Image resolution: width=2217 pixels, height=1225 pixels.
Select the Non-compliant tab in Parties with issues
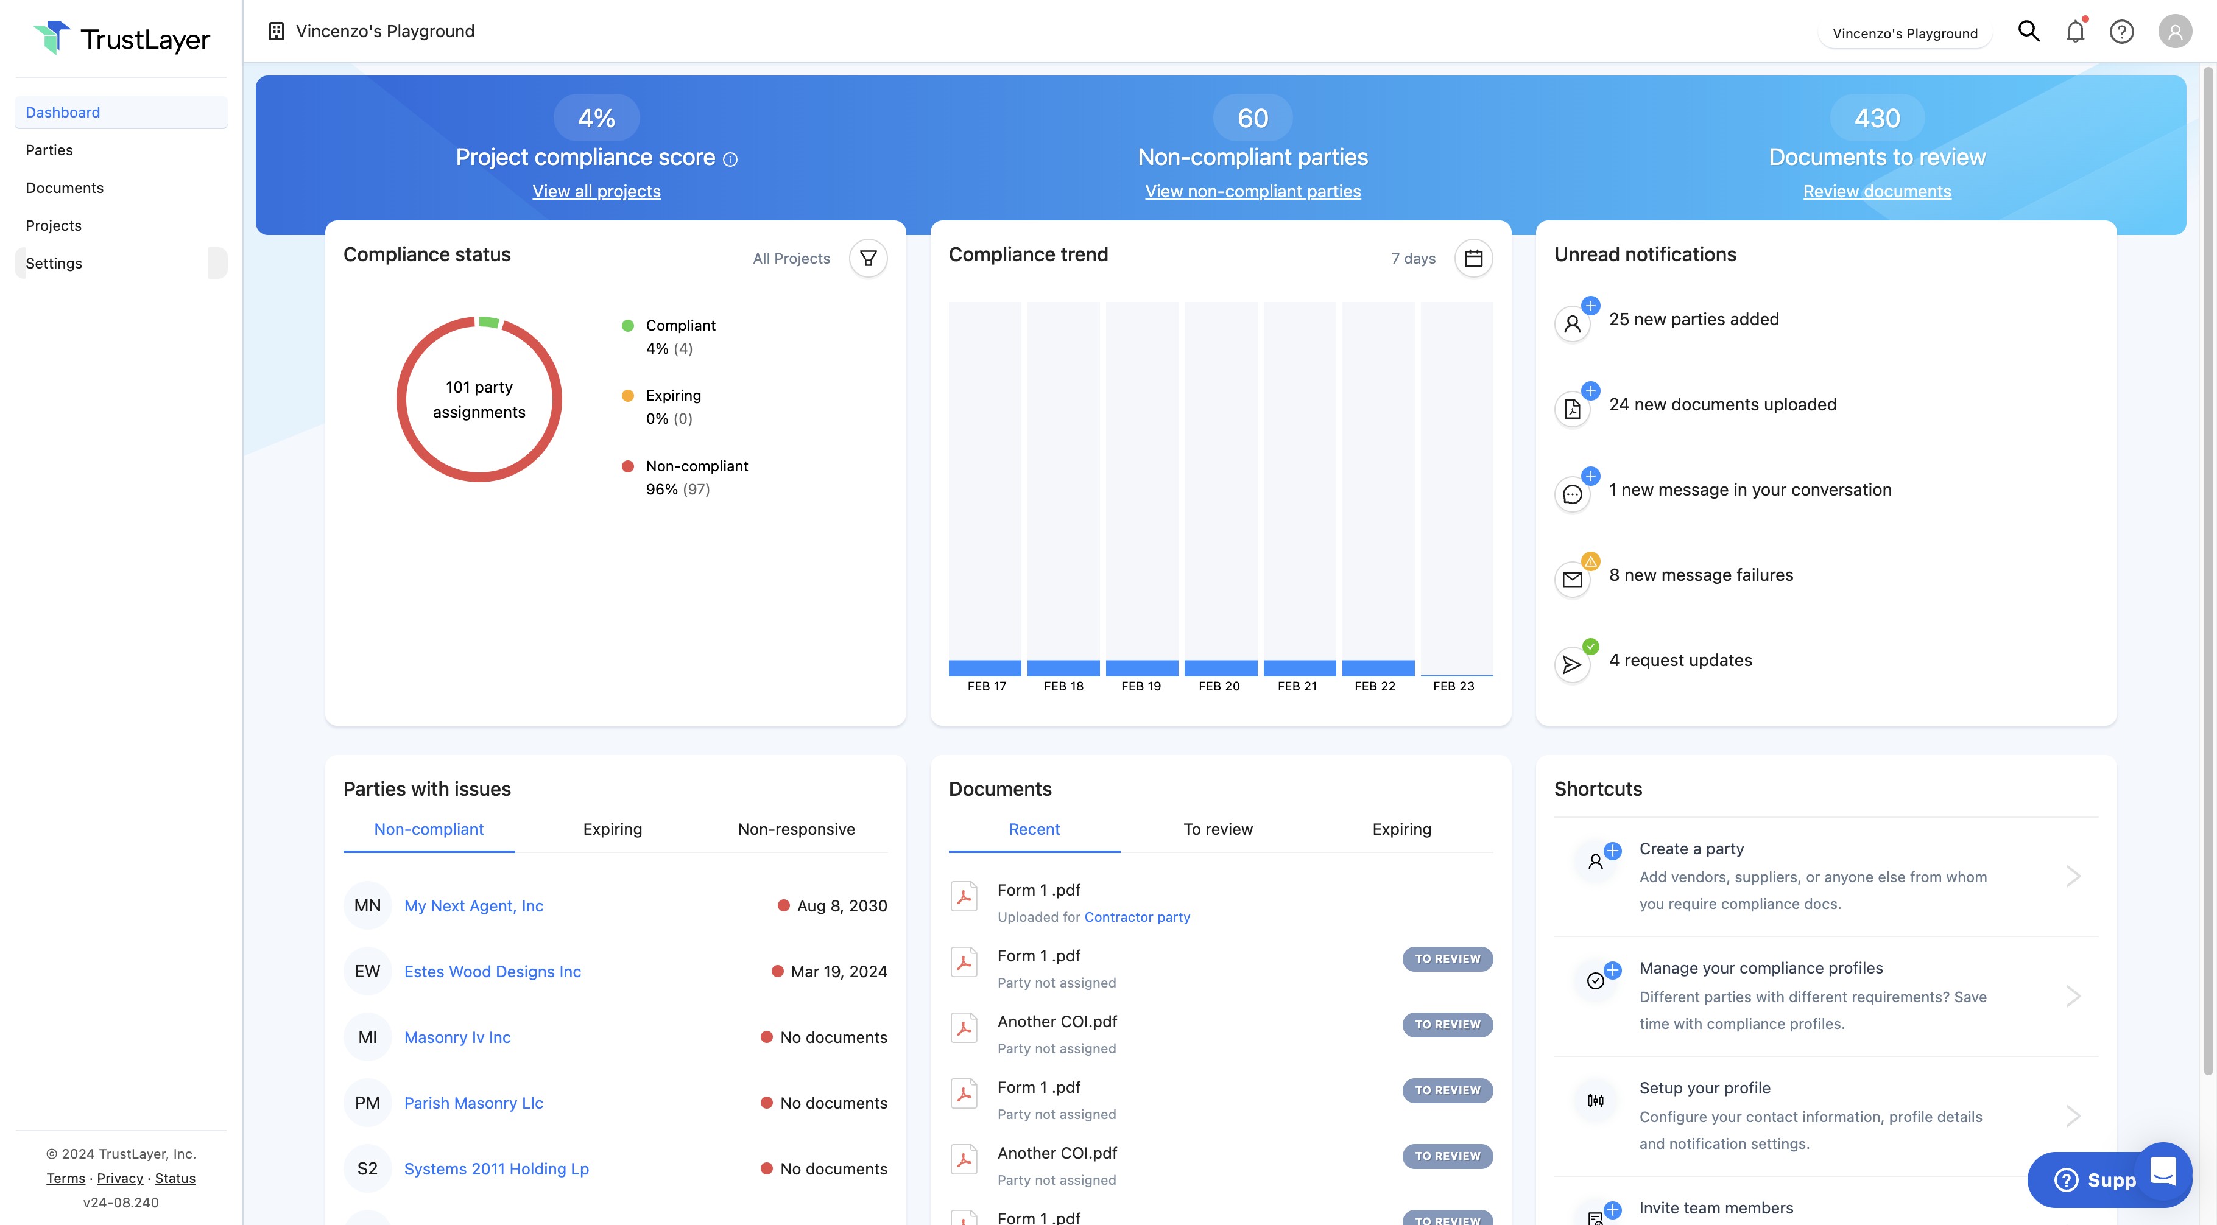coord(429,829)
